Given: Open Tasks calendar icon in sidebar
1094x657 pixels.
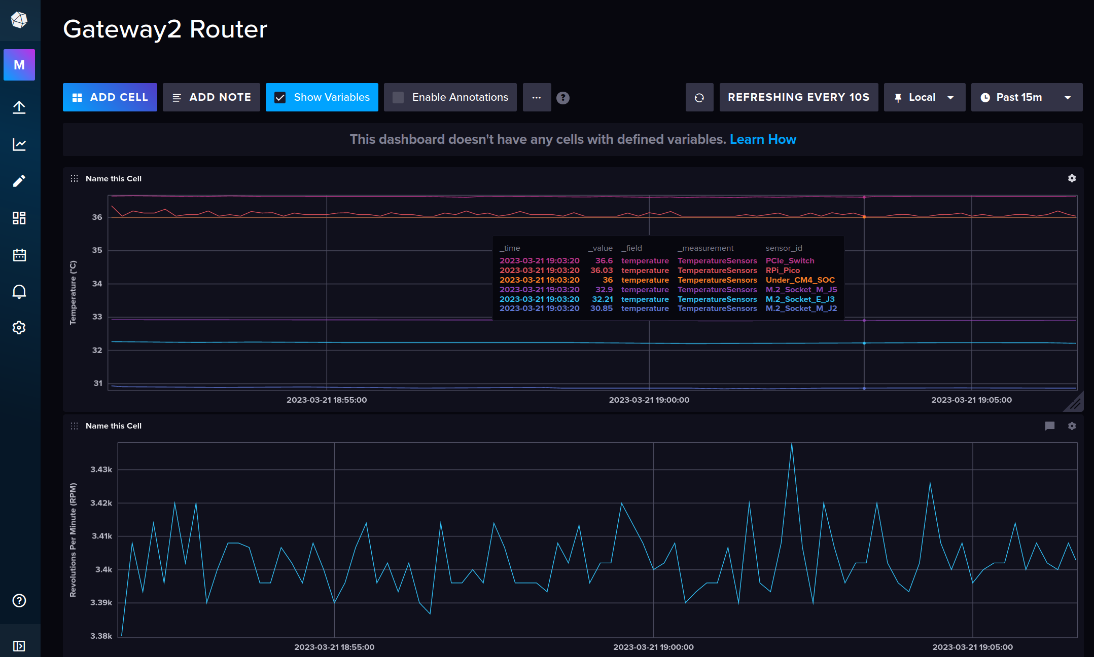Looking at the screenshot, I should click(19, 255).
